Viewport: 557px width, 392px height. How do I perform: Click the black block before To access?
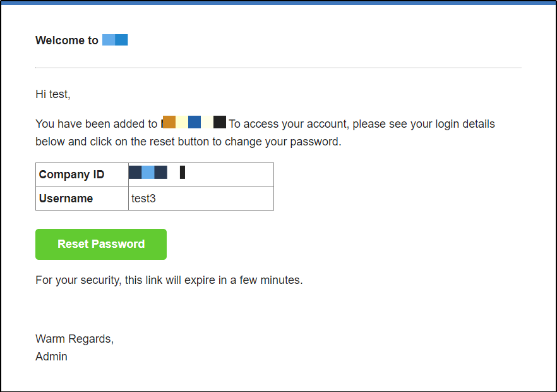pos(220,122)
